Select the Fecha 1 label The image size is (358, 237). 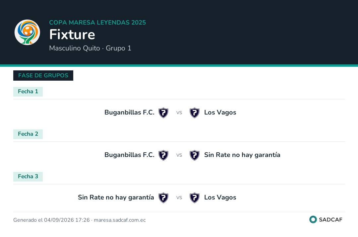pos(28,92)
